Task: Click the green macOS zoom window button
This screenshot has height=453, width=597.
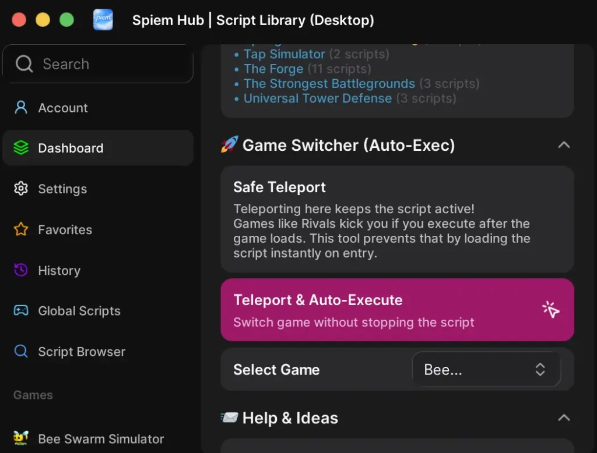Action: (66, 19)
